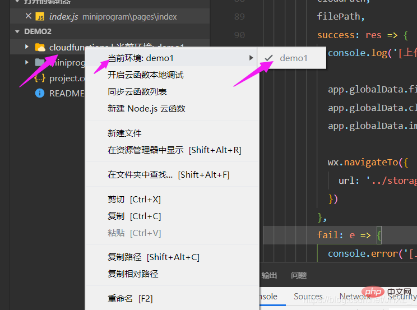Image resolution: width=417 pixels, height=310 pixels.
Task: Close the index.js open editor entry
Action: pyautogui.click(x=29, y=16)
